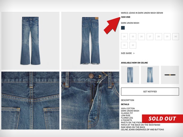Choose size 26

(141, 36)
